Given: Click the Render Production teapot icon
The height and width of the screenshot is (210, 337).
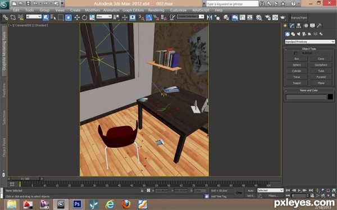Looking at the screenshot, I should tap(283, 17).
